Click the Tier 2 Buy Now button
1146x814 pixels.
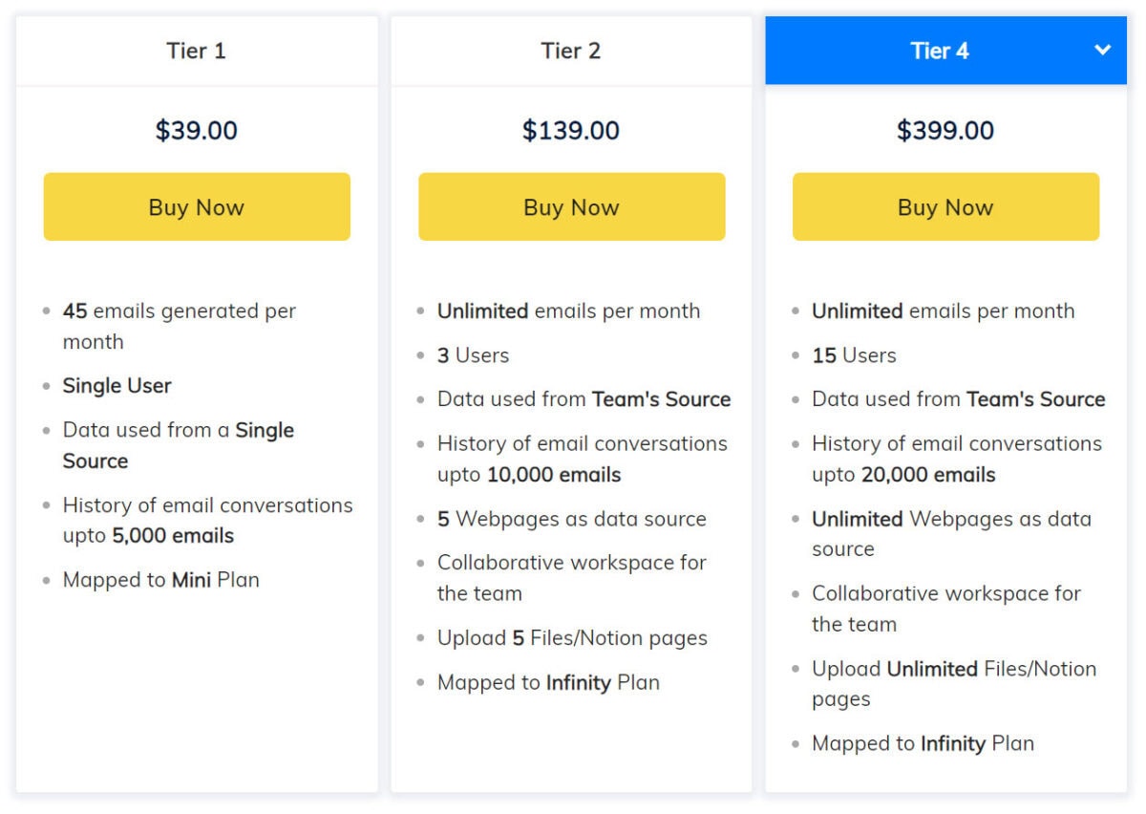coord(571,206)
